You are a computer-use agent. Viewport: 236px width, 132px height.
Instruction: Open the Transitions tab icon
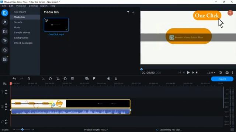[x=5, y=32]
